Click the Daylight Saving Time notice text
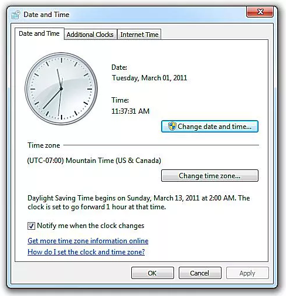The image size is (286, 296). [x=139, y=202]
